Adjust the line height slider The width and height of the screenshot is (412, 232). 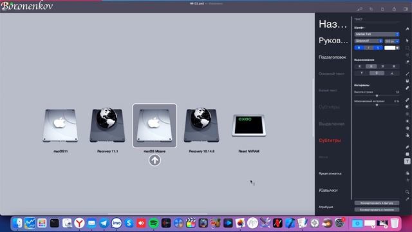click(377, 96)
